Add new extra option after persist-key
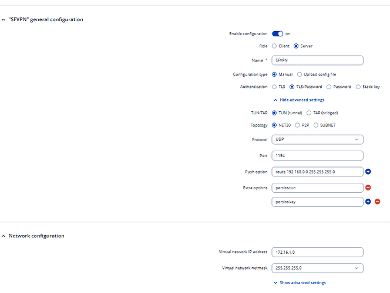The image size is (390, 293). point(368,202)
